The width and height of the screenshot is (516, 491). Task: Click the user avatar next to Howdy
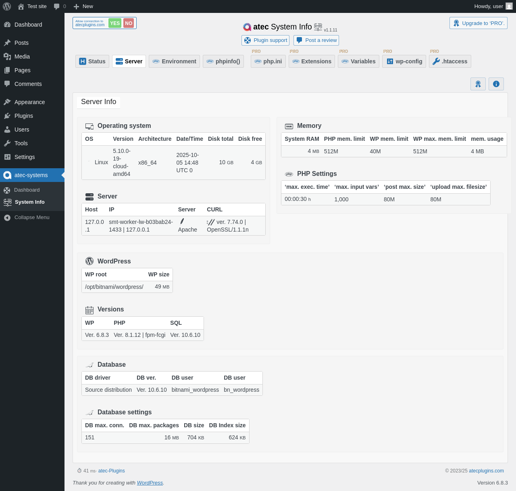point(509,6)
